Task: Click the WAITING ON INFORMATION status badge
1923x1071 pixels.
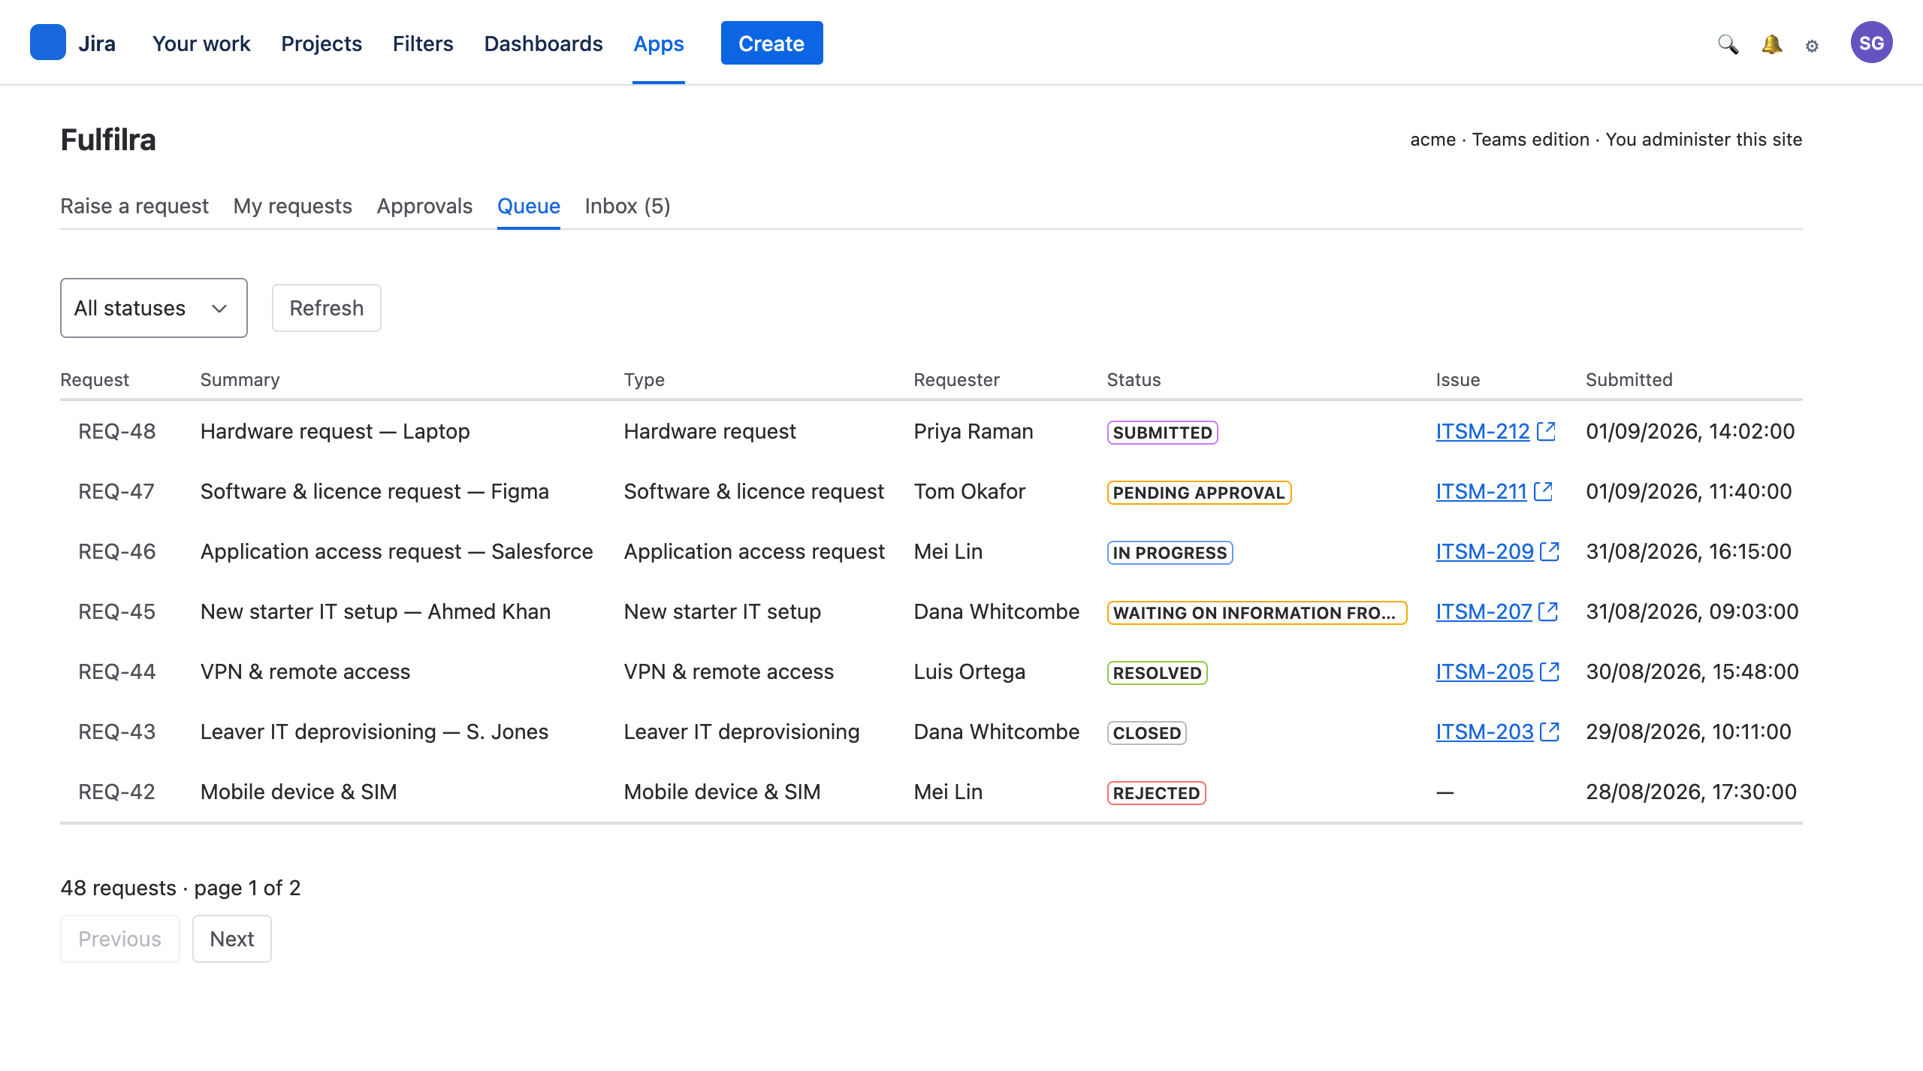Action: point(1257,613)
